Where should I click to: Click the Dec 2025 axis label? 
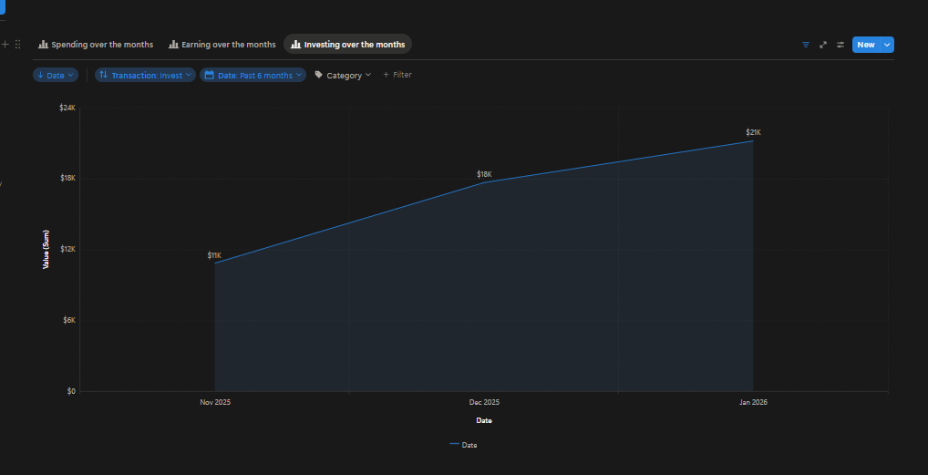(x=484, y=402)
